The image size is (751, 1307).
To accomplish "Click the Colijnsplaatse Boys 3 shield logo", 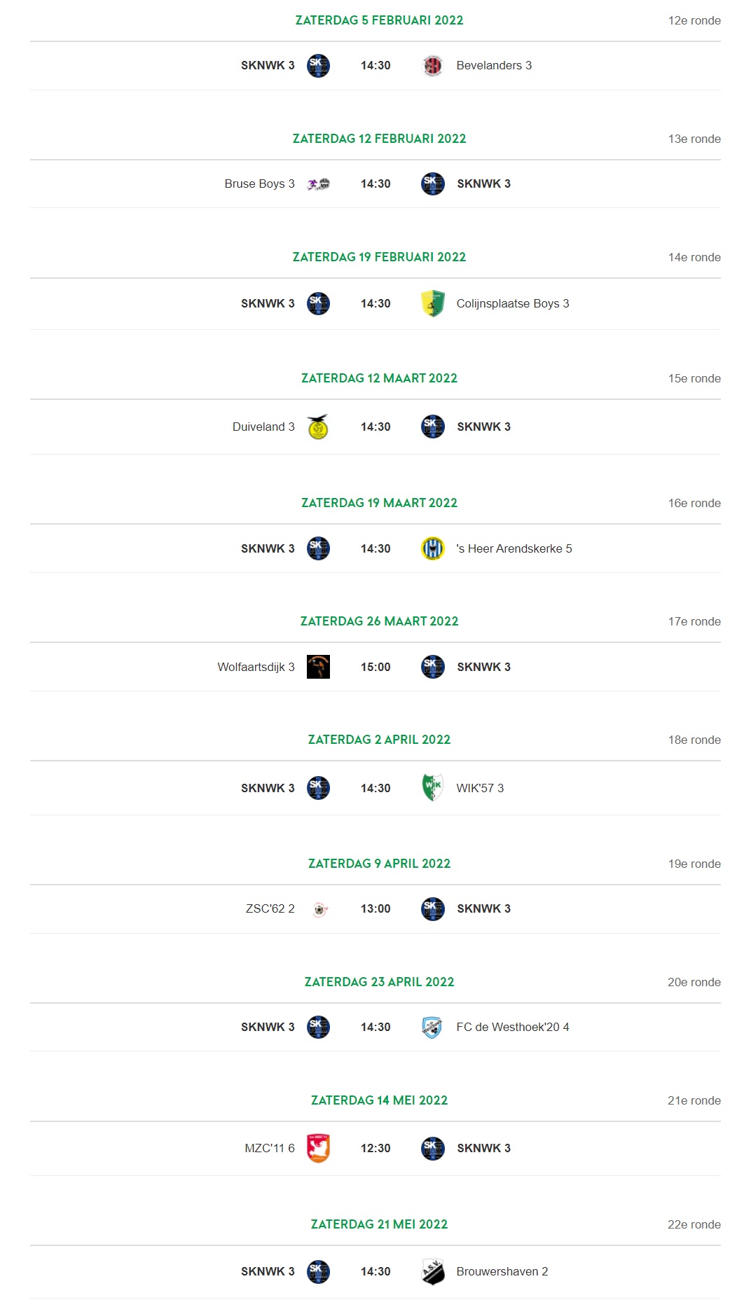I will pos(433,303).
